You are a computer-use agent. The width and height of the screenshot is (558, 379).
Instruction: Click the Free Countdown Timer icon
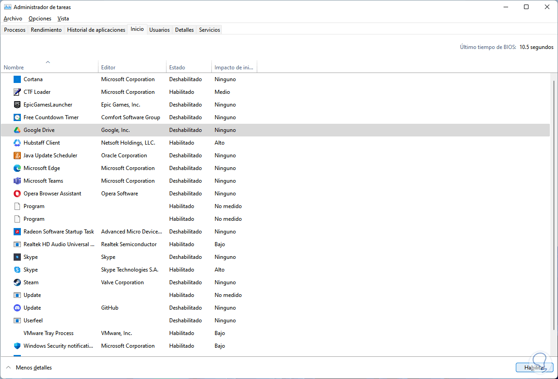[17, 117]
